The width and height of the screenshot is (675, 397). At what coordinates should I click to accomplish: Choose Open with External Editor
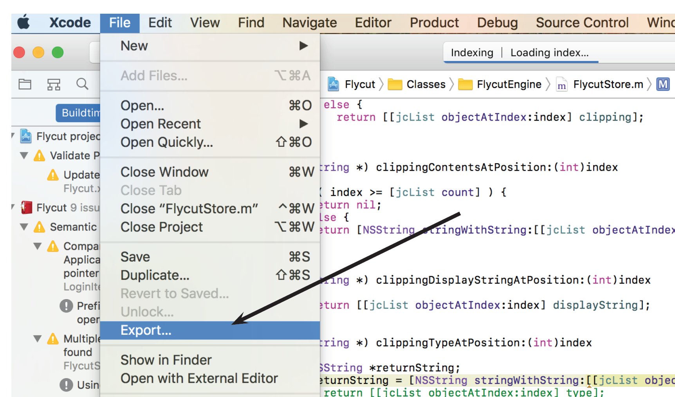(x=210, y=379)
